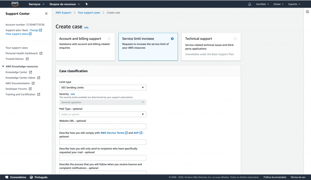This screenshot has width=311, height=180.
Task: Click external link icon beside Change
Action: [41, 30]
